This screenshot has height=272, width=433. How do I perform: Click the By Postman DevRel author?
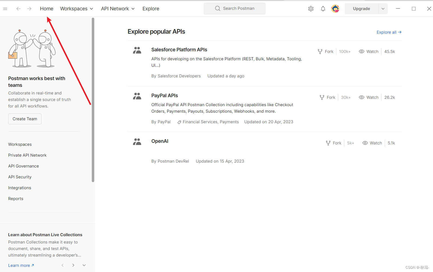click(x=170, y=161)
